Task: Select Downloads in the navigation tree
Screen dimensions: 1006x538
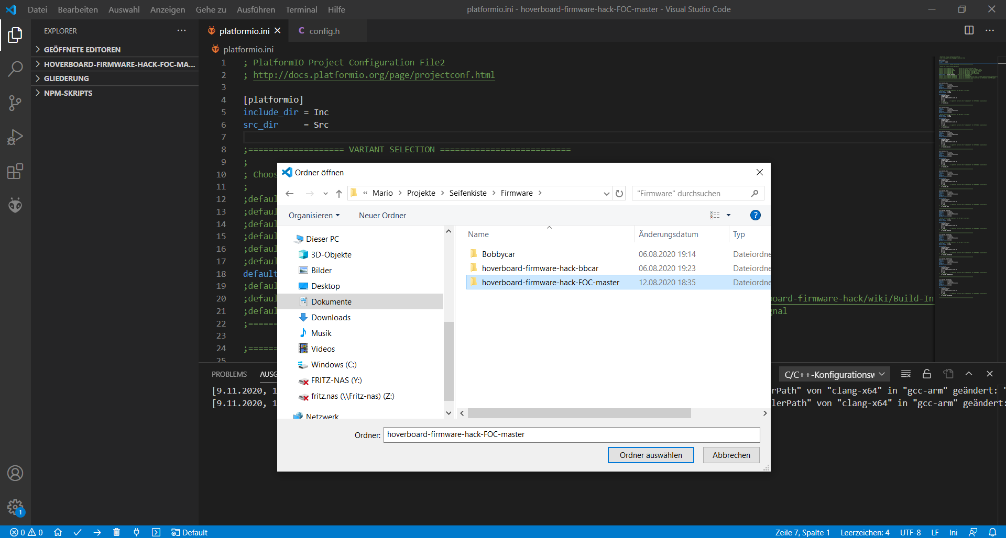Action: [331, 318]
